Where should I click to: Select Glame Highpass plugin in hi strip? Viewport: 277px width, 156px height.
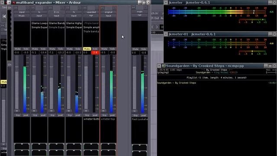pyautogui.click(x=74, y=23)
